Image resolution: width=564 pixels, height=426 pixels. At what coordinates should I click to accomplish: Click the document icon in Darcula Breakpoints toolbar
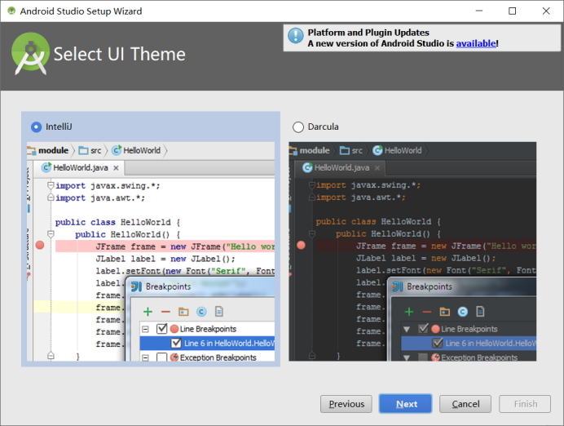coord(480,312)
